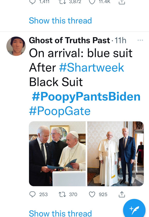
Task: View the right photo with the blue suit
Action: click(116, 154)
